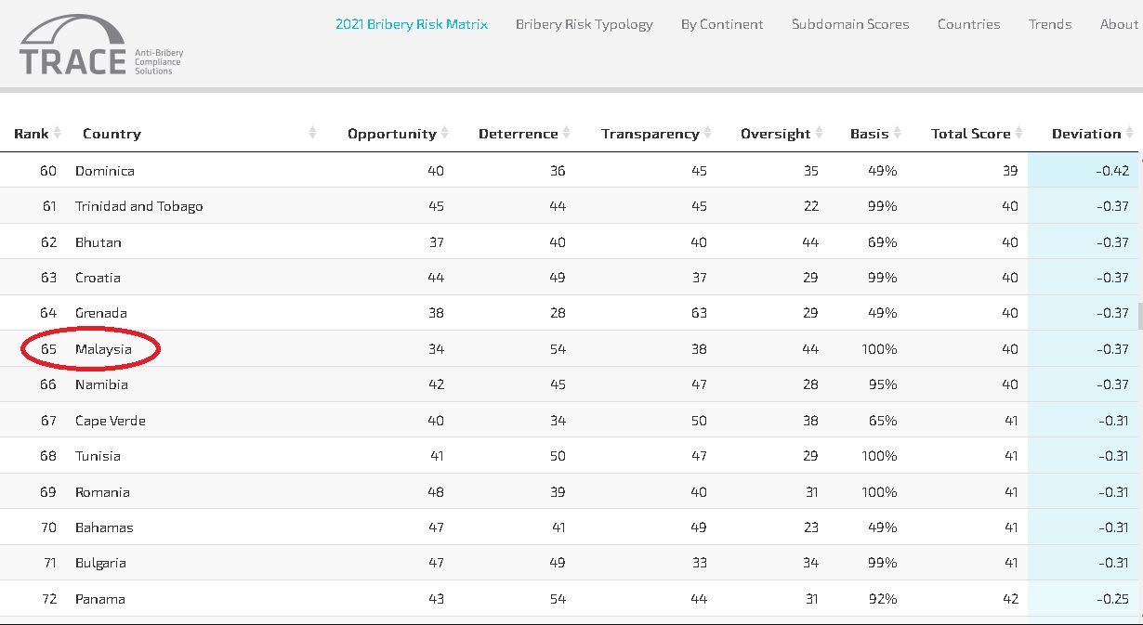Open the About page
1143x625 pixels.
(1119, 24)
